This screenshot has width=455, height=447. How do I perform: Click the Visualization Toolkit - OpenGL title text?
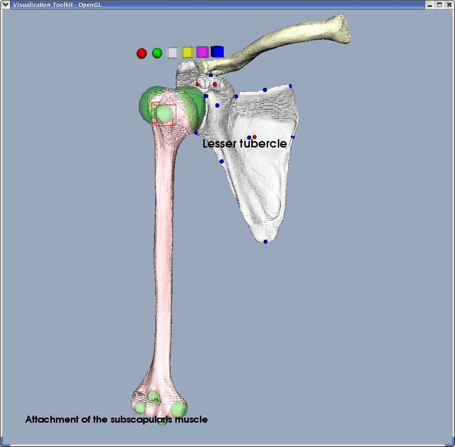(57, 5)
